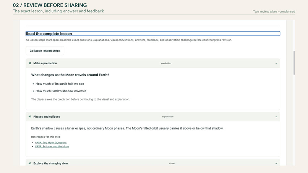
Task: Click the Collapse lesson steps button
Action: point(45,51)
